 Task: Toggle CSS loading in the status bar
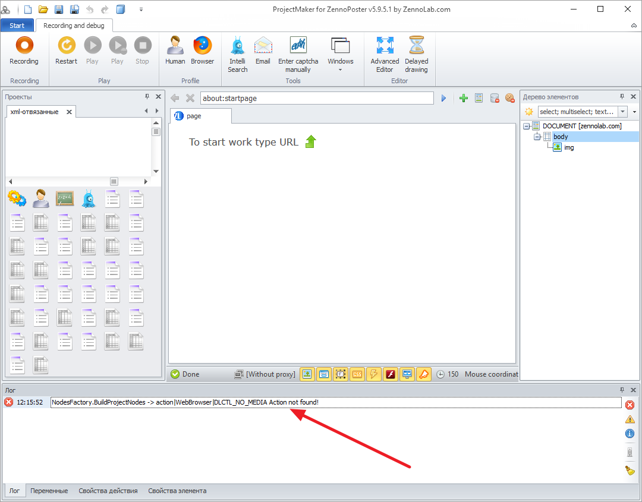point(357,374)
